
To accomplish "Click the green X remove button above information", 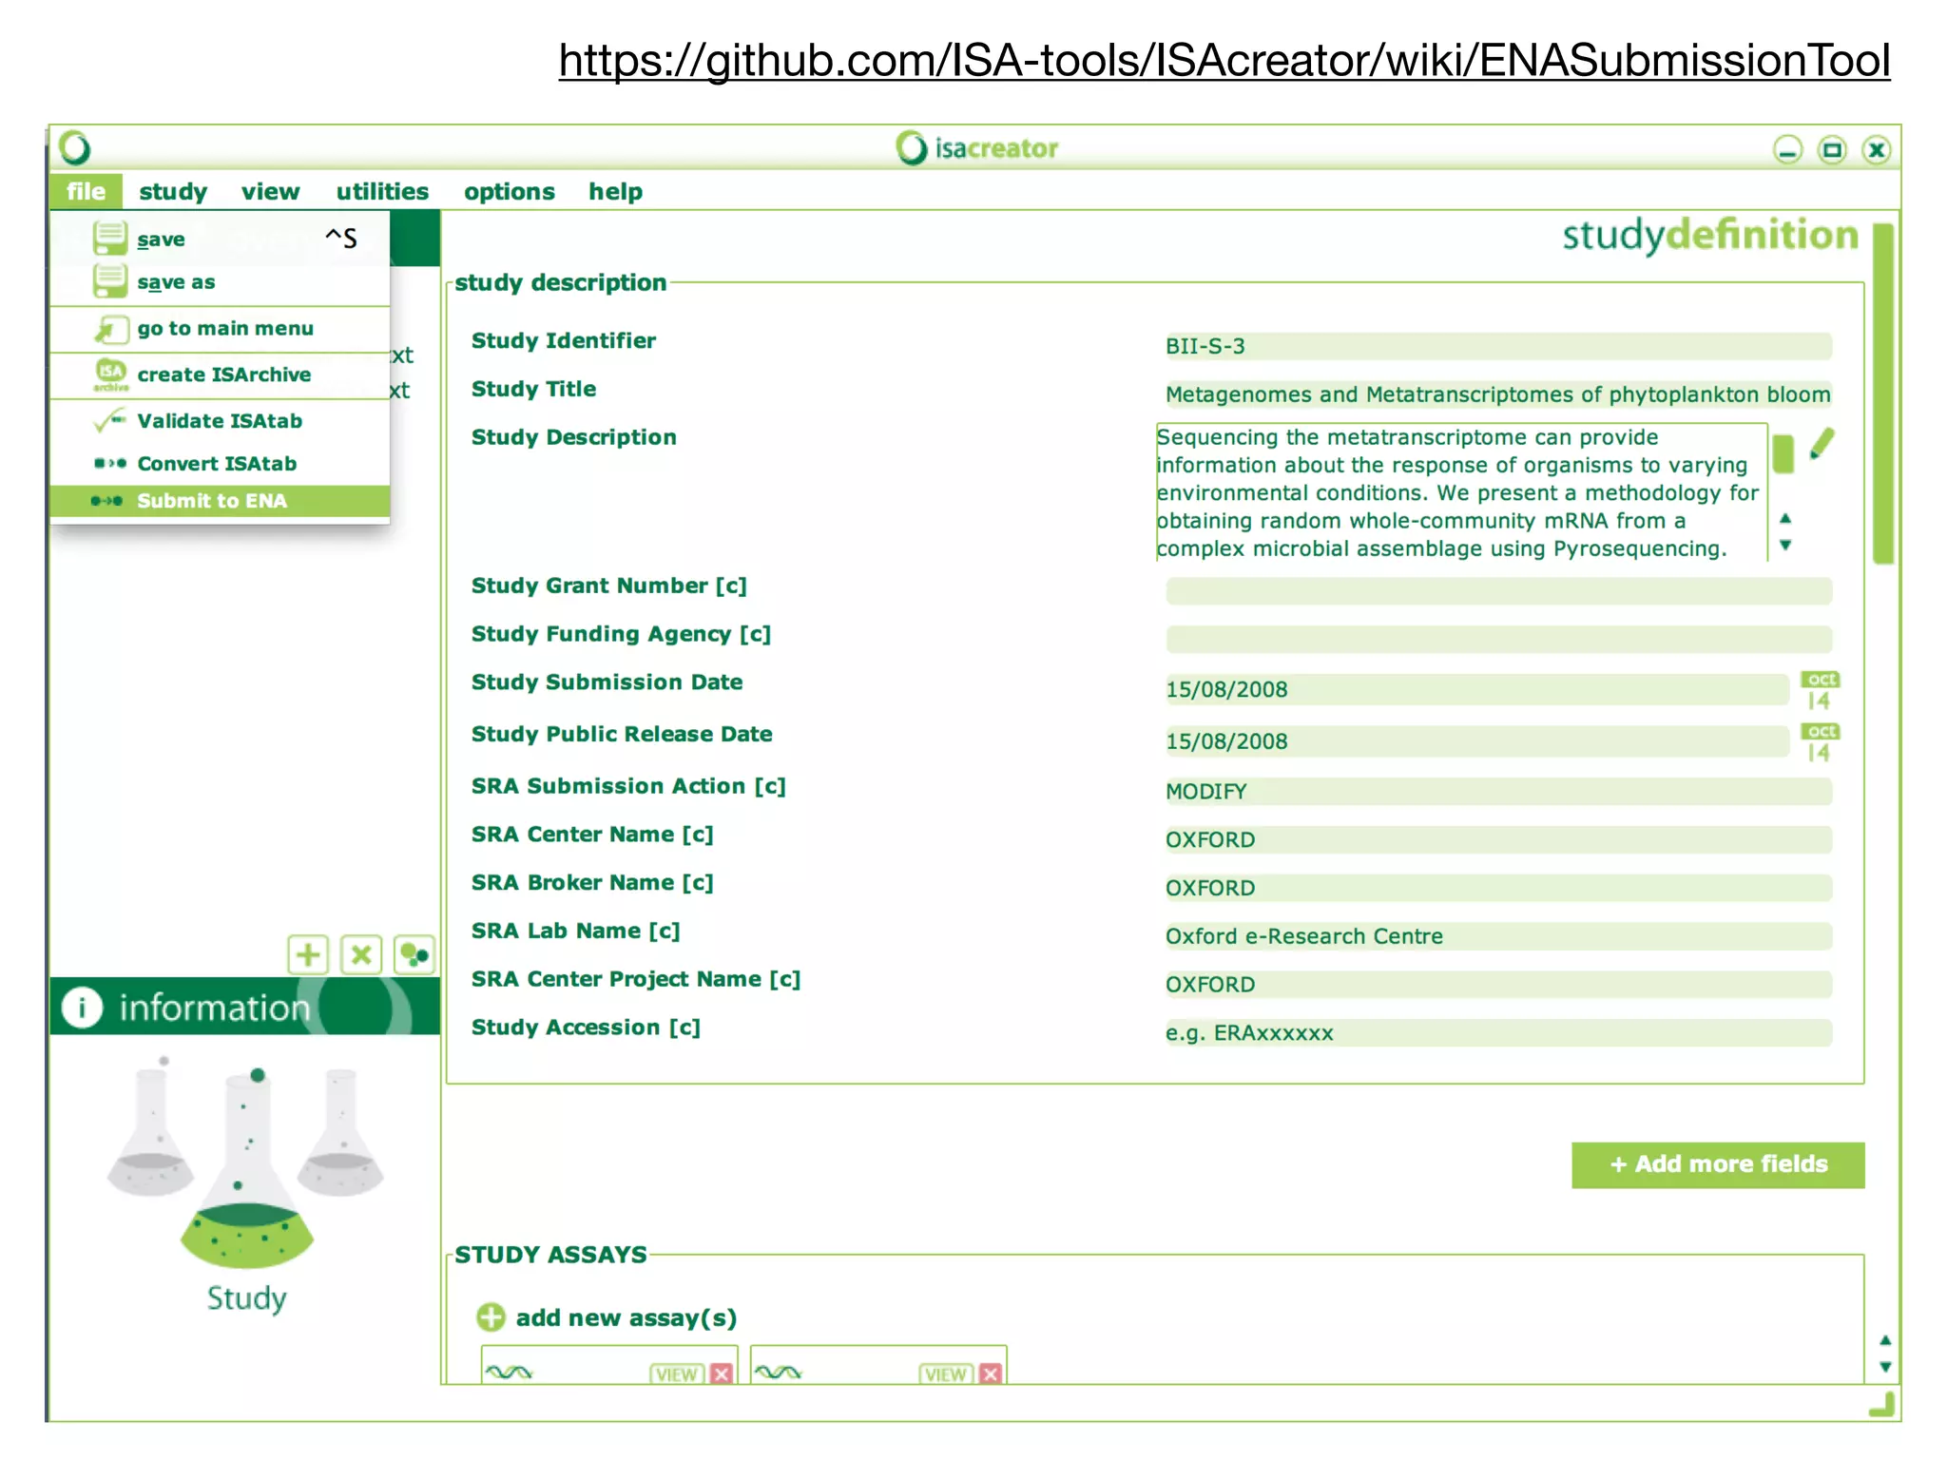I will coord(361,954).
